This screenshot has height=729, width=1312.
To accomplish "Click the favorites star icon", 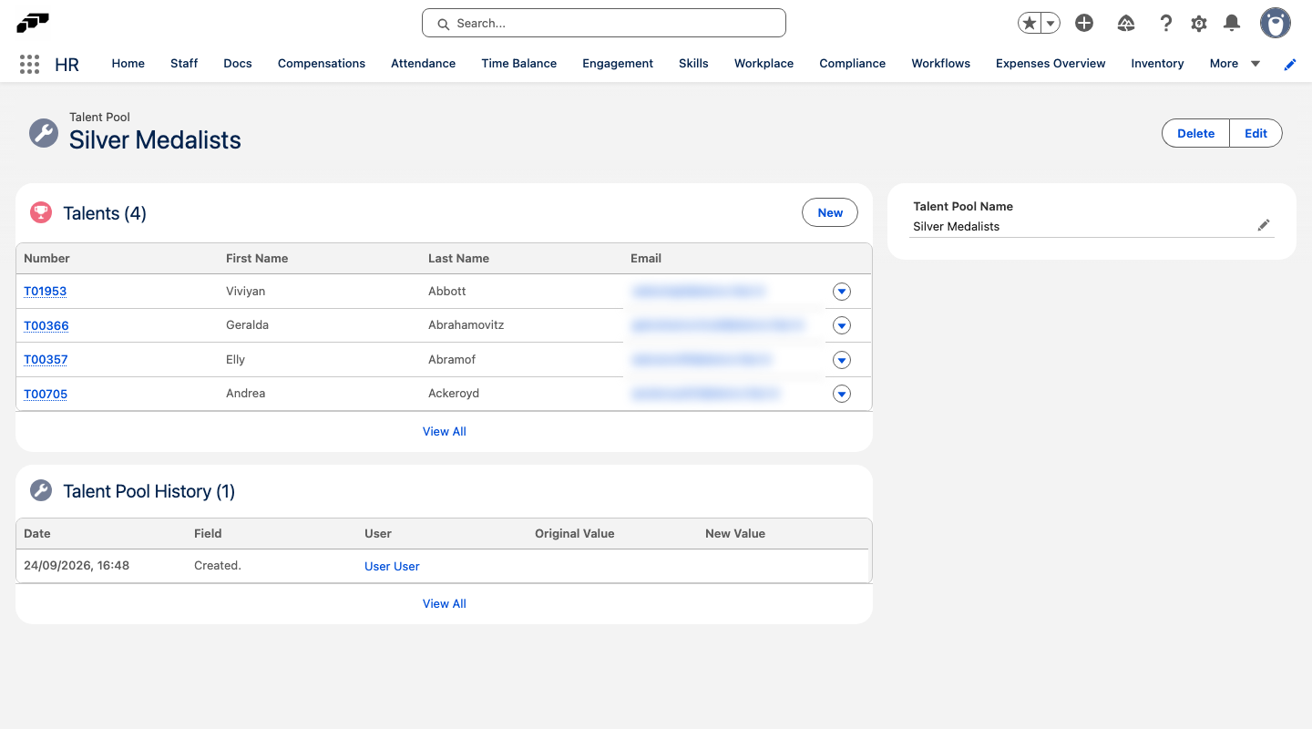I will (1030, 24).
